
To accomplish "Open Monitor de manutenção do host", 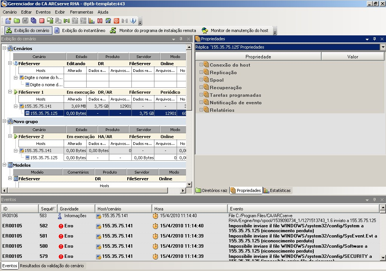I will [235, 30].
